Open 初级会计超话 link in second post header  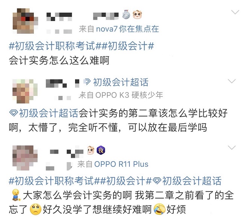click(121, 82)
